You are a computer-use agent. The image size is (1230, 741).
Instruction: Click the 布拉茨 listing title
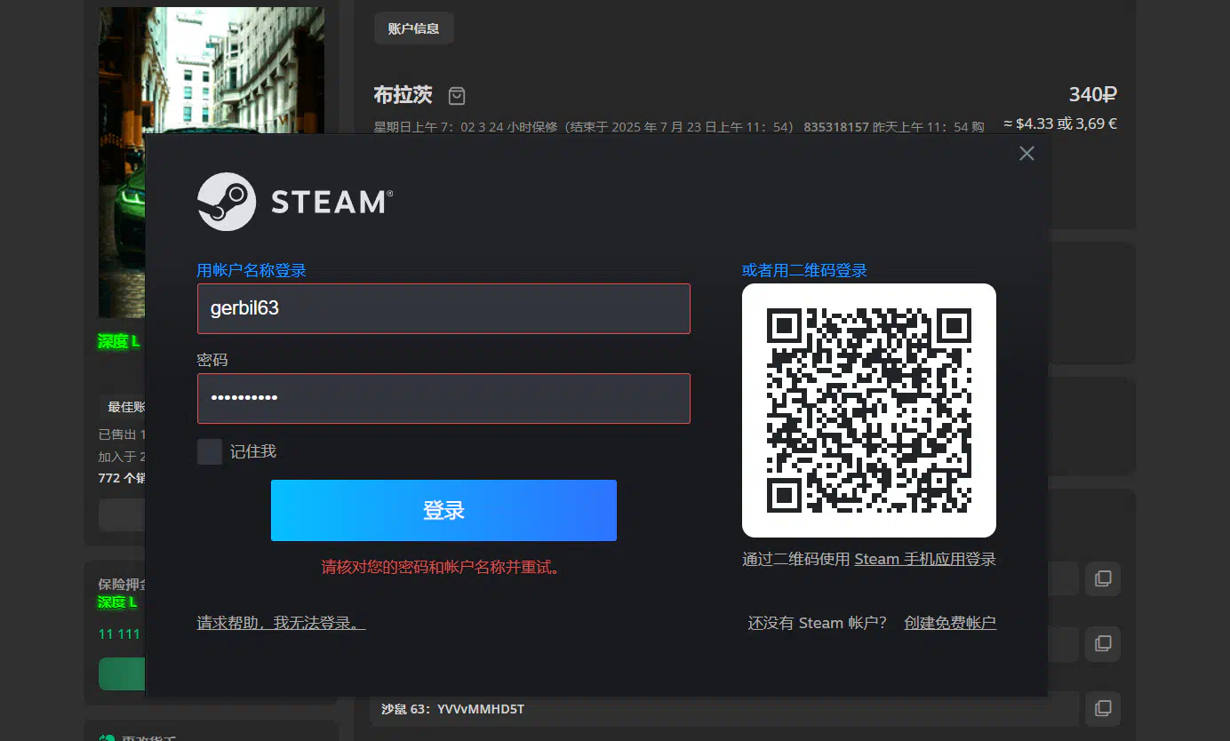pos(403,95)
